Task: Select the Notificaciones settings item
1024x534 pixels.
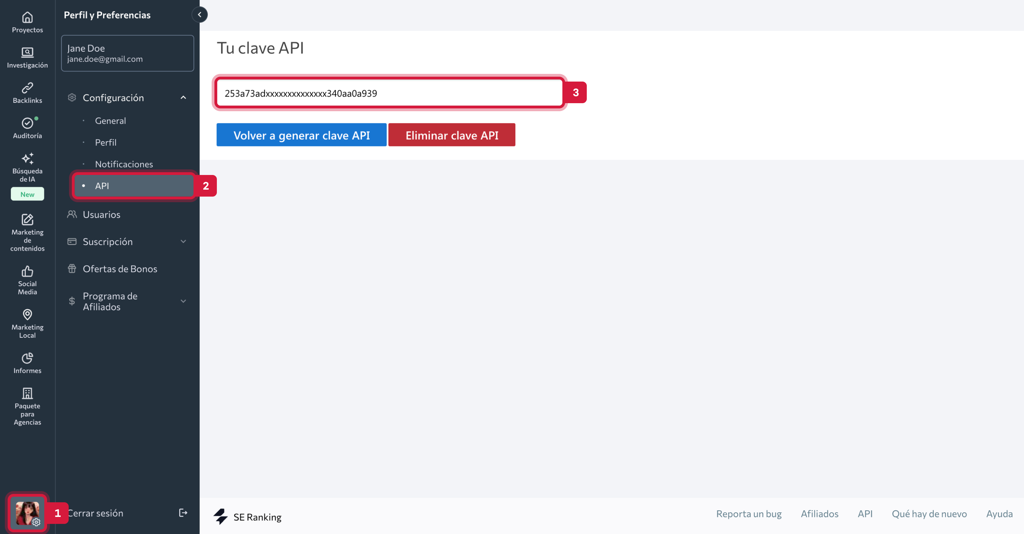Action: pos(124,164)
